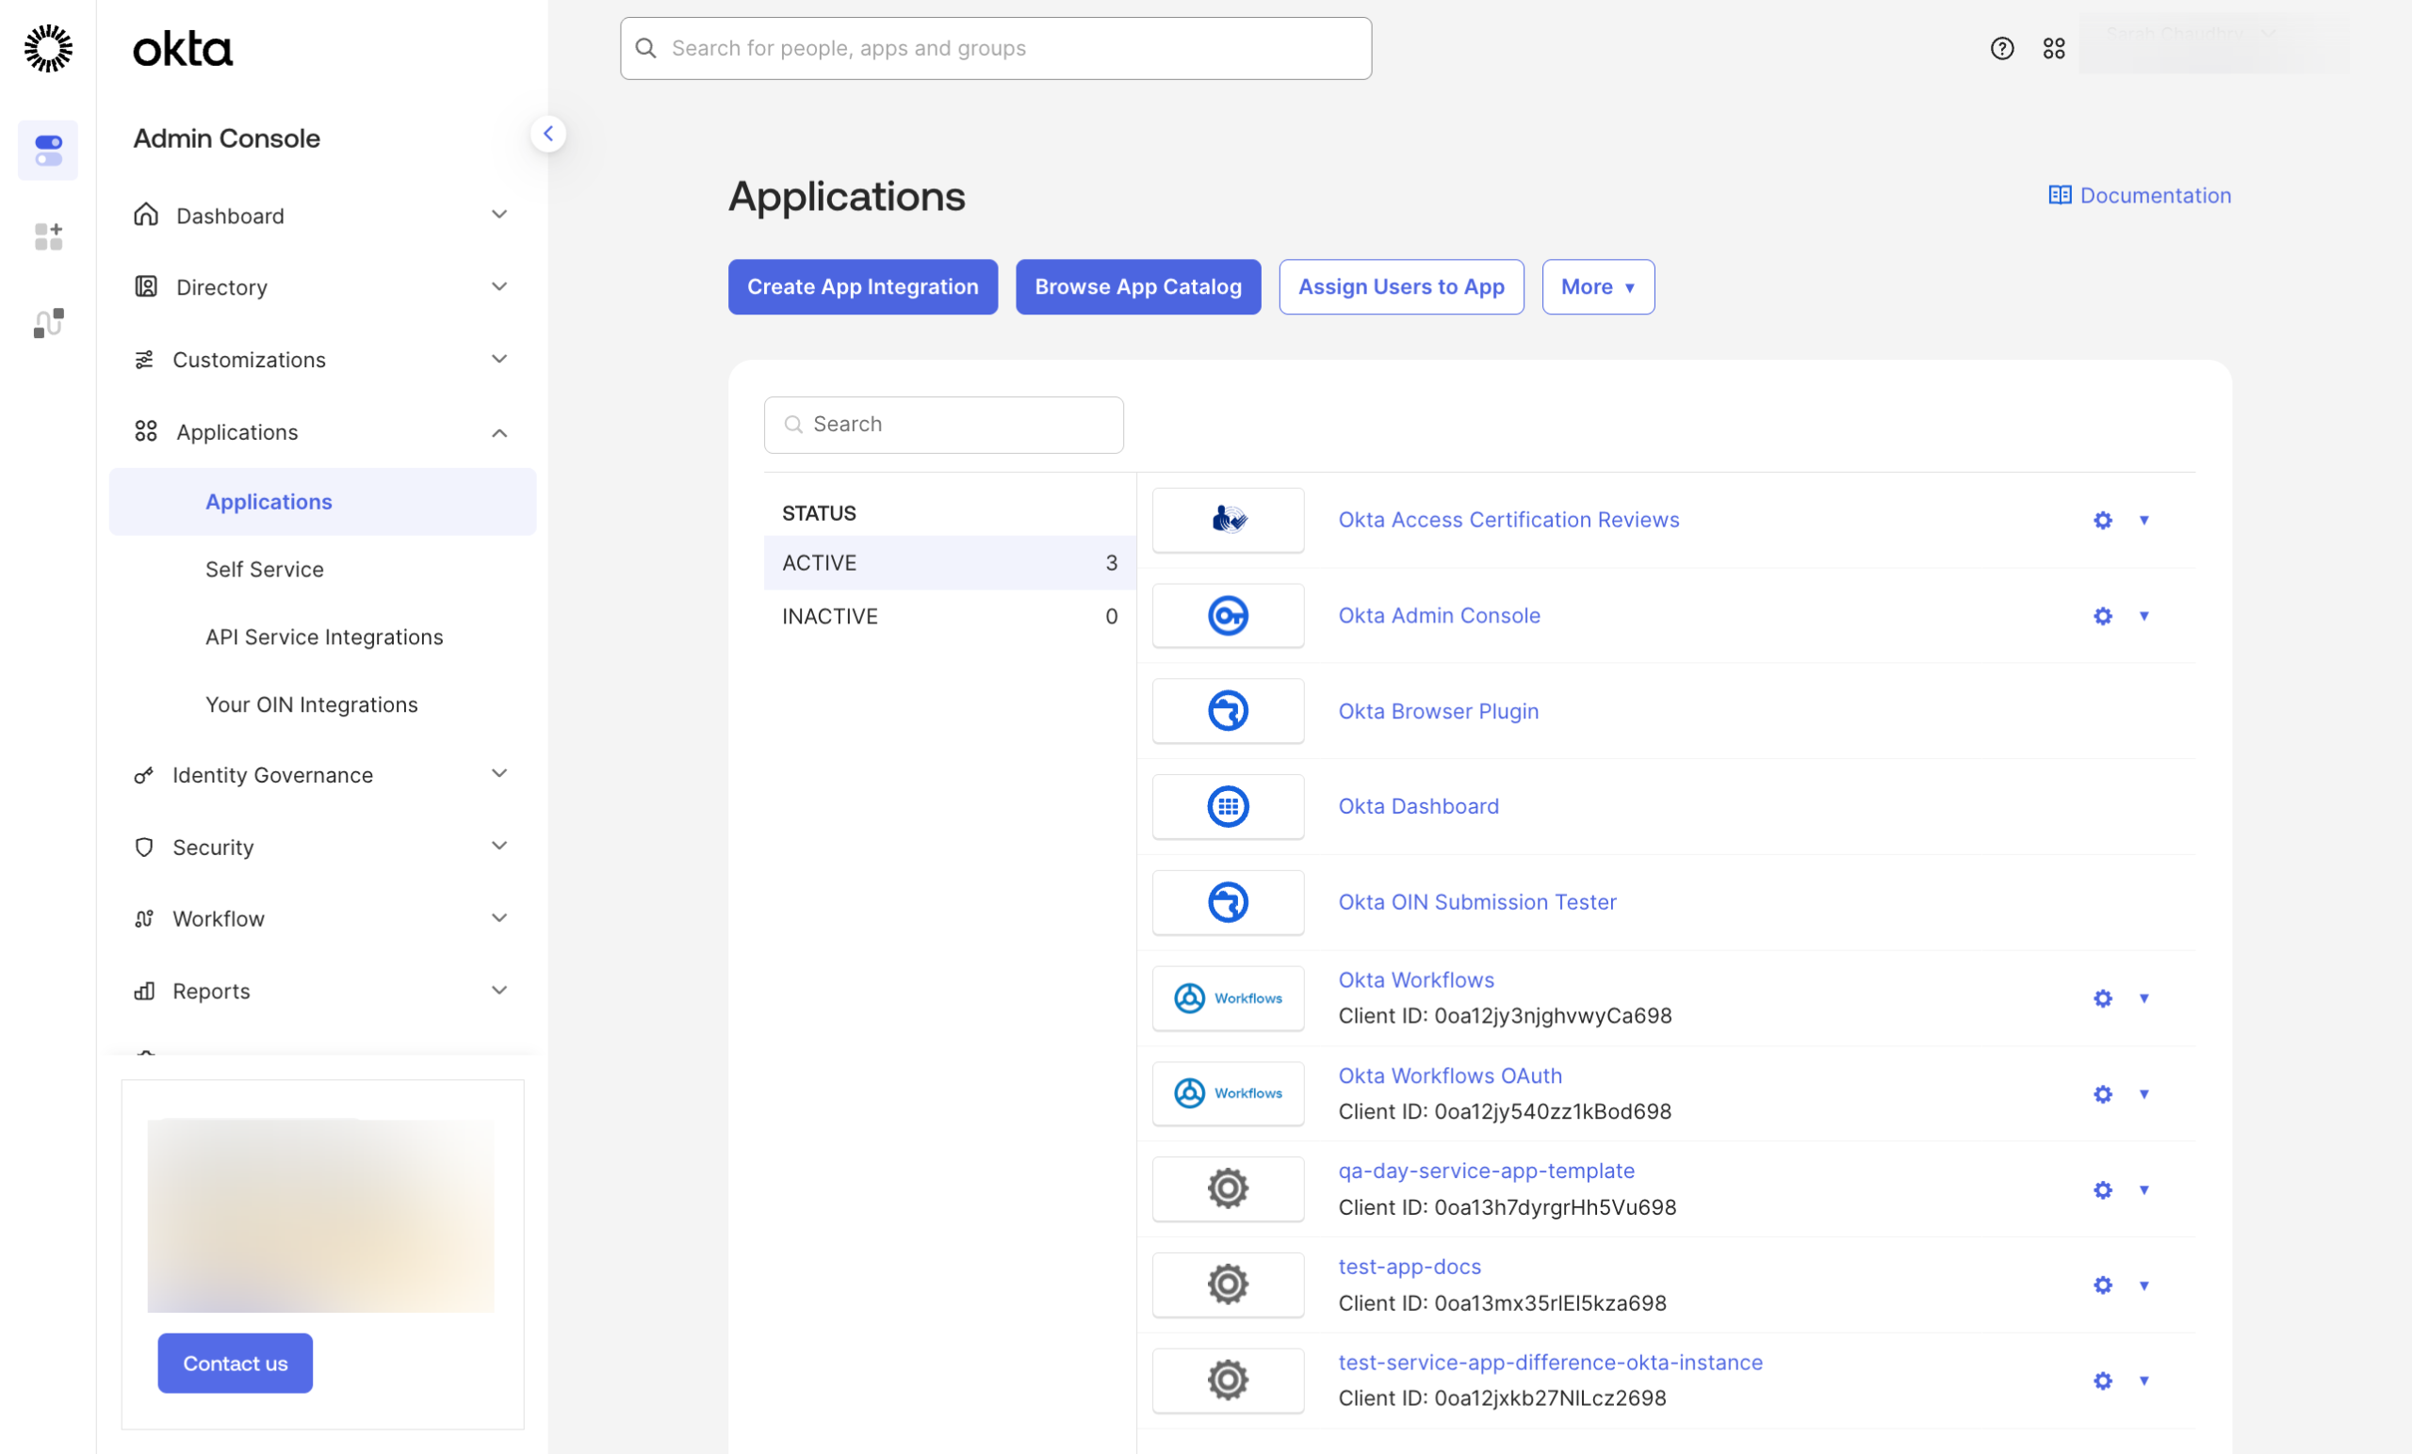Open the workflows connector icon in left rail
The height and width of the screenshot is (1454, 2412).
point(48,322)
